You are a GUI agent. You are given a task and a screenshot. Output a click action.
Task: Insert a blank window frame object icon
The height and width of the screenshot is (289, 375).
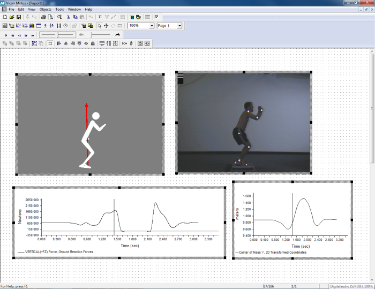[39, 26]
